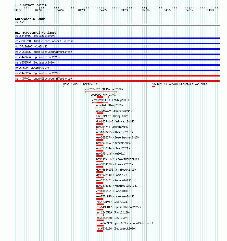Open nsv4071844 (gnomADStructuralVariants) label

[x=180, y=84]
